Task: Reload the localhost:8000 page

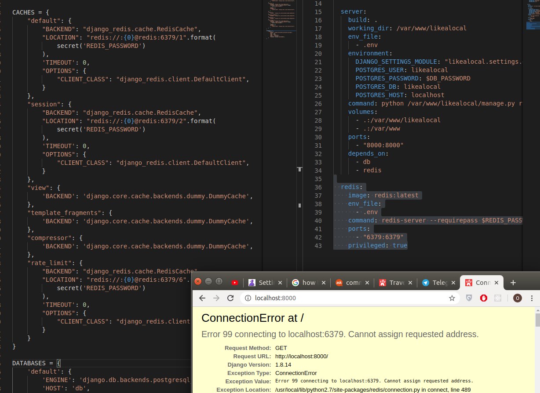Action: tap(230, 298)
